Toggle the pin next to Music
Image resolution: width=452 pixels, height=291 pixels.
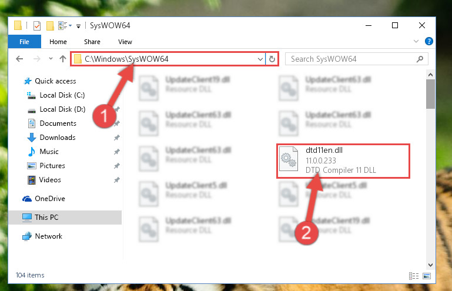pos(117,152)
